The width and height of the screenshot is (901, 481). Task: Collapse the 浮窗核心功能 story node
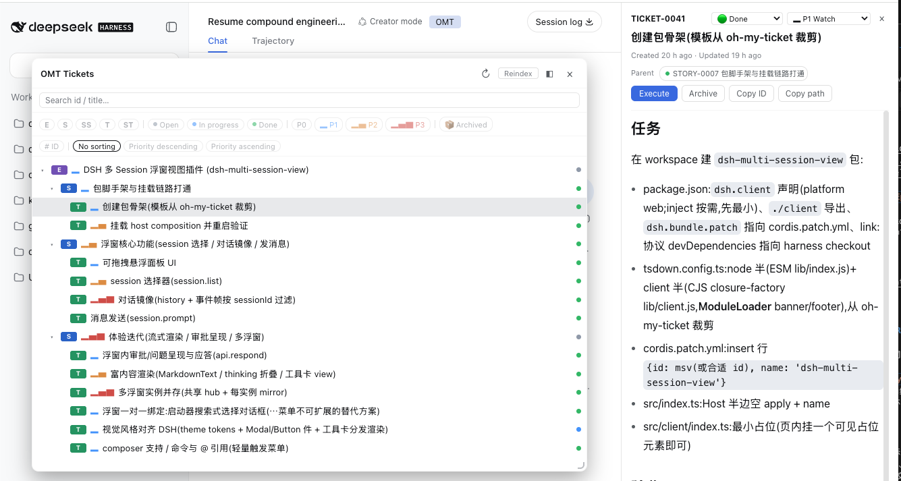click(x=52, y=244)
